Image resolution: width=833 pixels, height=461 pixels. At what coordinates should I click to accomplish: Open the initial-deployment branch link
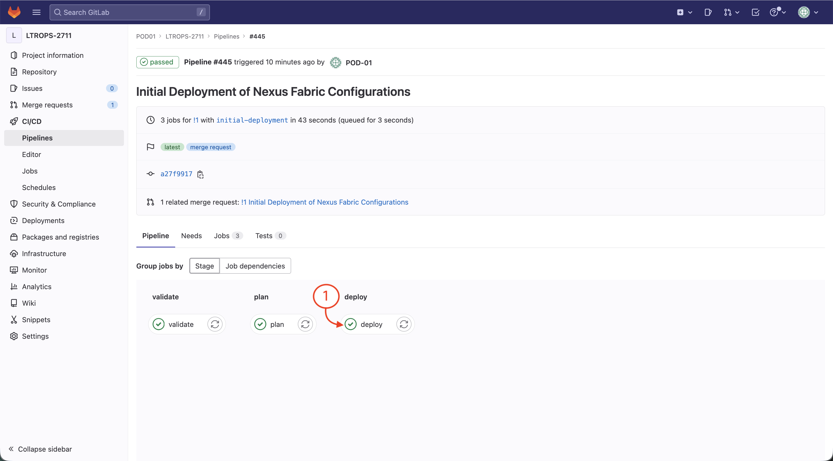point(252,120)
